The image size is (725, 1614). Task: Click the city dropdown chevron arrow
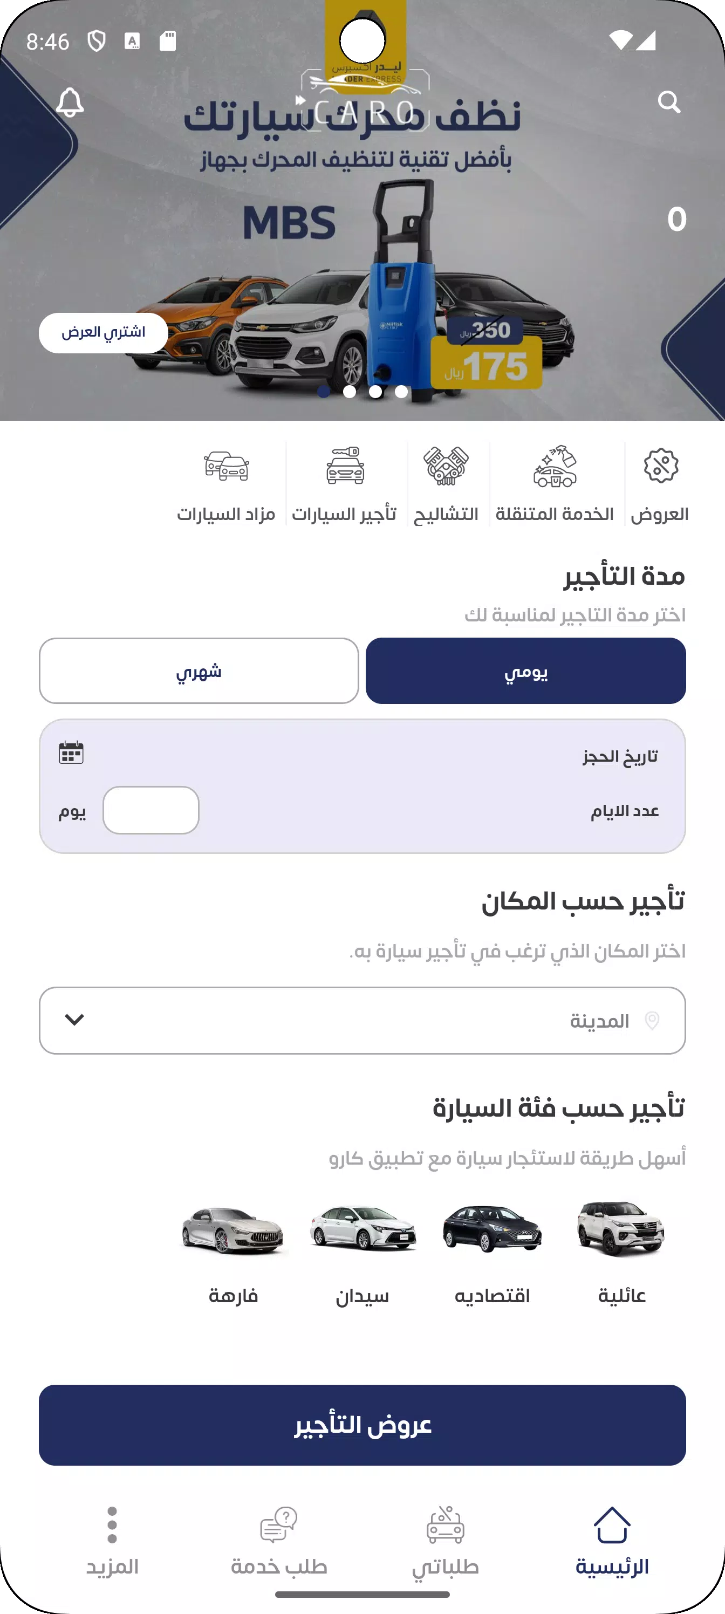pos(74,1020)
